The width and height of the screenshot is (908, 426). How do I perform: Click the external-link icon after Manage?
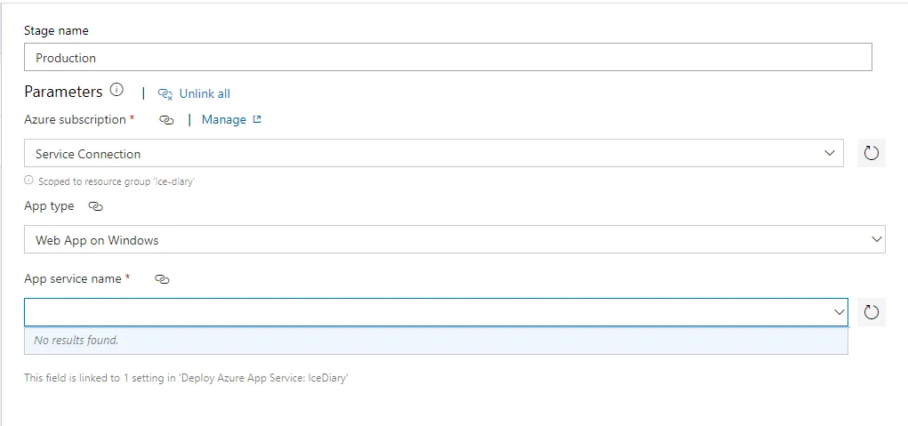[257, 119]
